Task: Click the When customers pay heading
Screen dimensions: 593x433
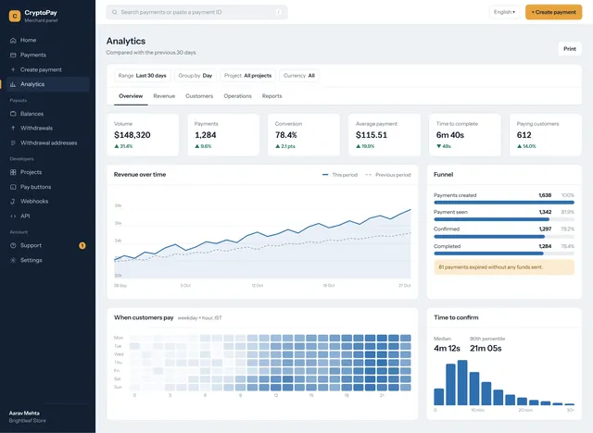Action: pos(144,317)
